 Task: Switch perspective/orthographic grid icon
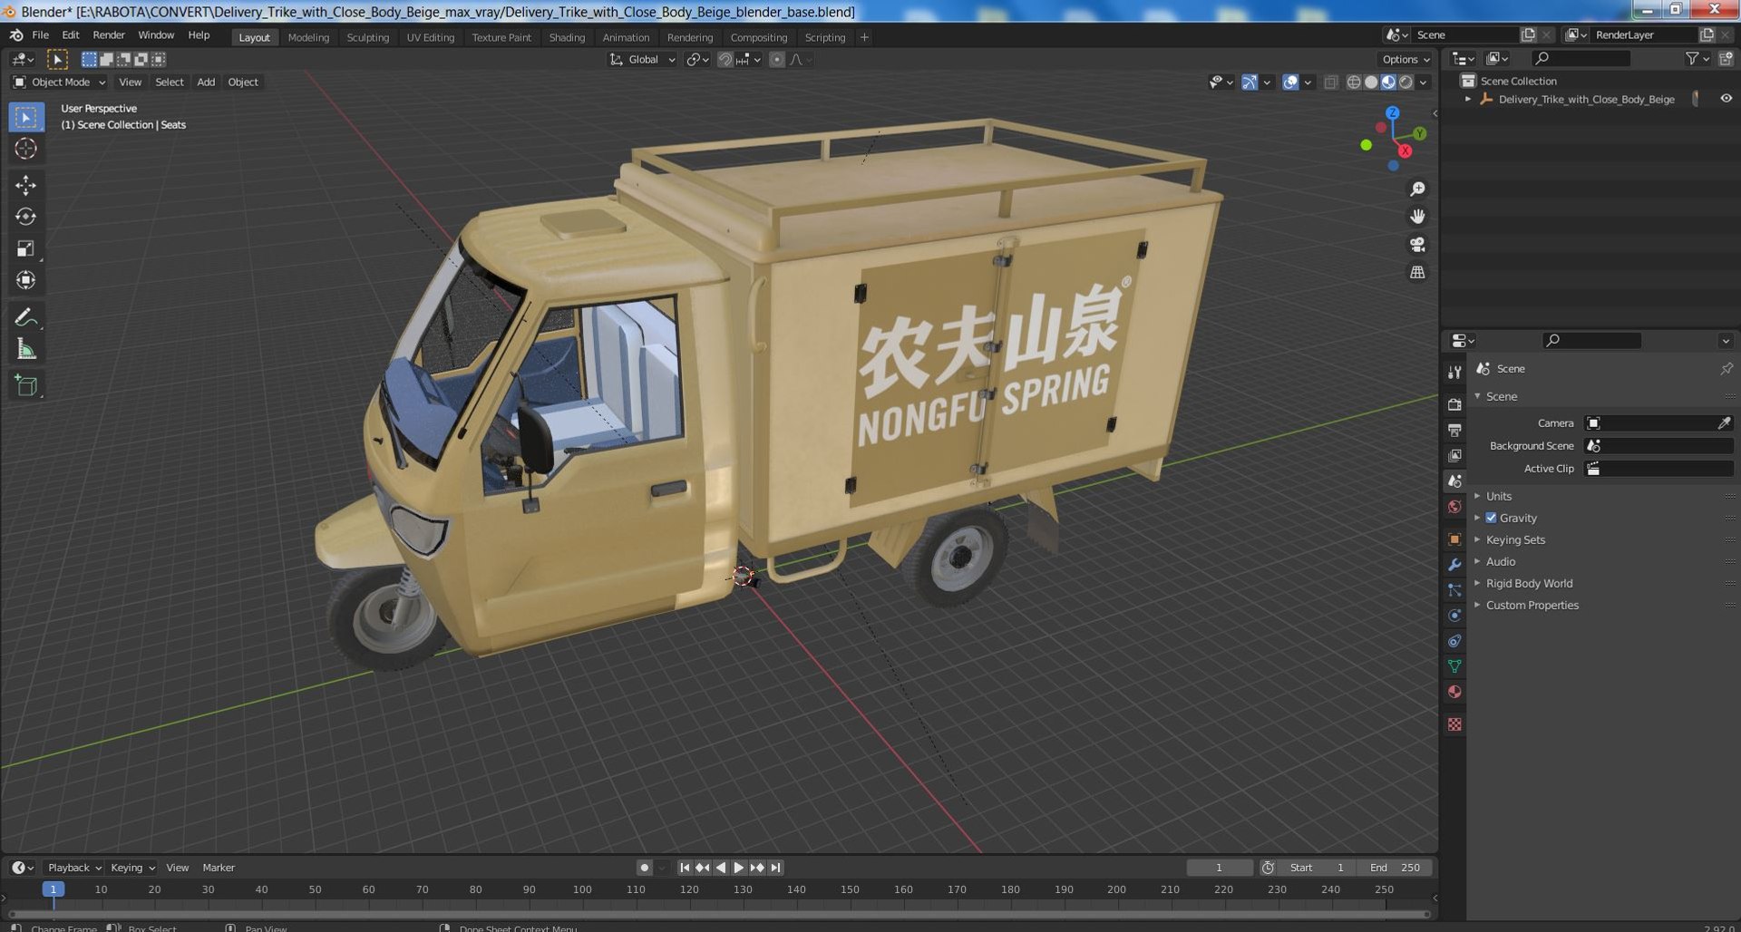(1417, 272)
